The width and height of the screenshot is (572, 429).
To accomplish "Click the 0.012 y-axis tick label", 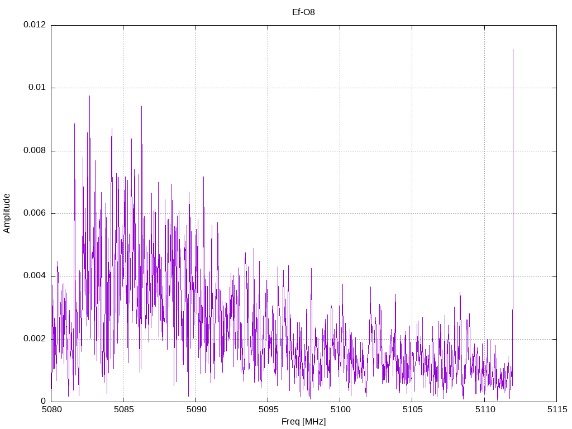I will tap(35, 25).
